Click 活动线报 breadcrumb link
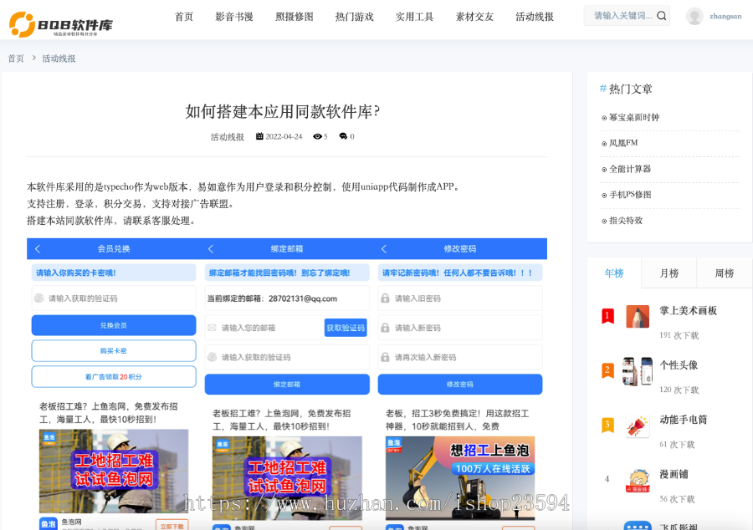Screen dimensions: 753x530 (59, 59)
